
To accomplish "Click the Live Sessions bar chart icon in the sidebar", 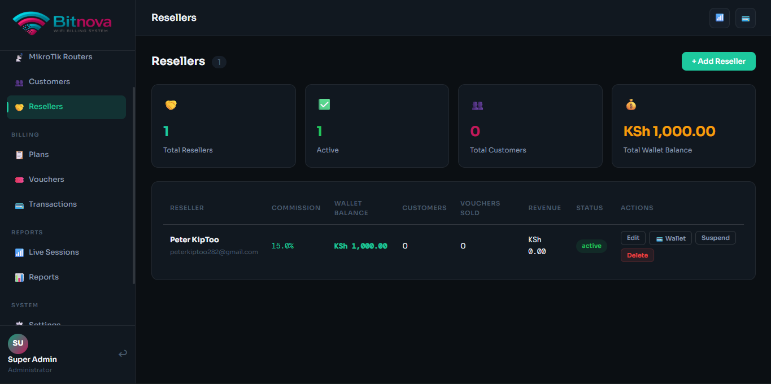I will pos(19,252).
